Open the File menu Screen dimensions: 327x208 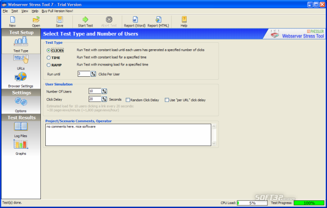[x=5, y=11]
